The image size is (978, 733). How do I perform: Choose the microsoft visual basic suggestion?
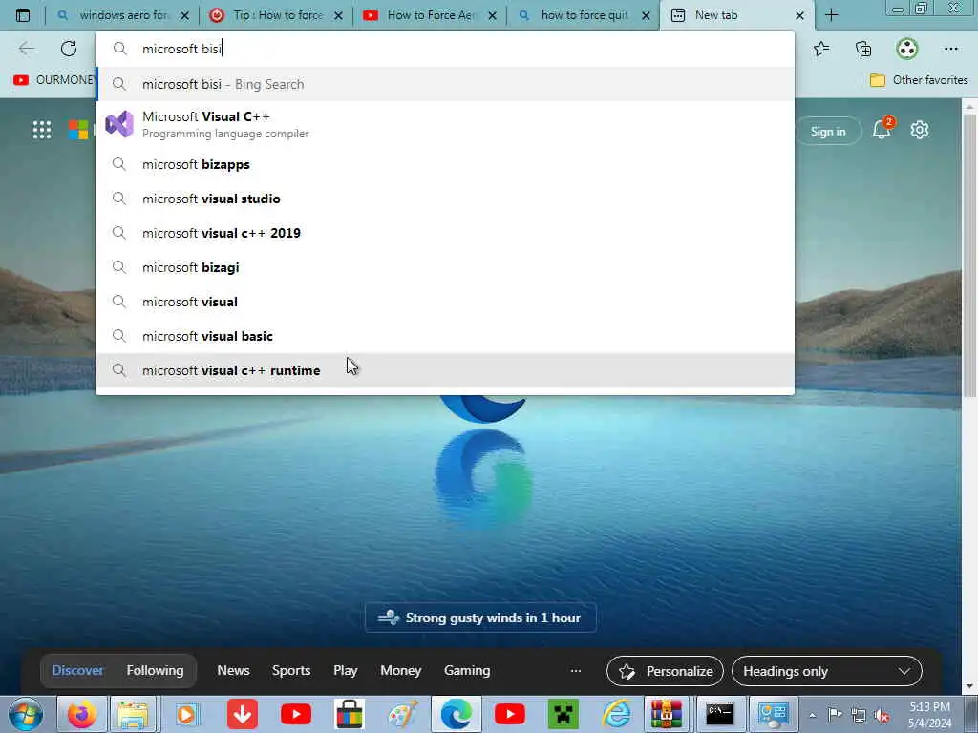pos(445,336)
